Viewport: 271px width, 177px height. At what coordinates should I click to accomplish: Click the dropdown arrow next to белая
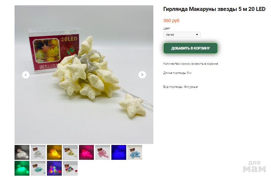(x=197, y=35)
